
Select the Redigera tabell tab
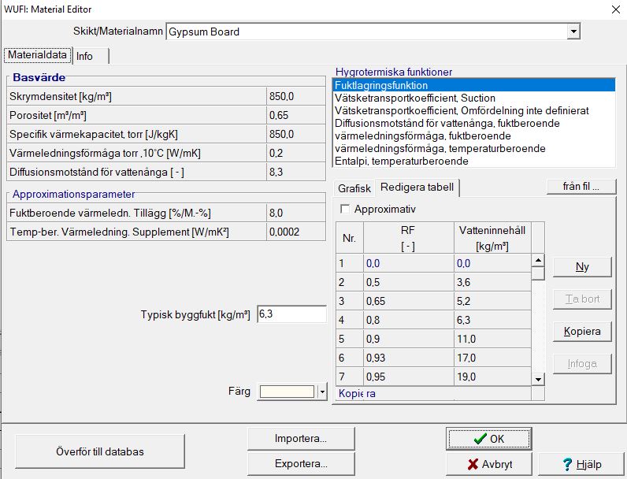point(417,188)
